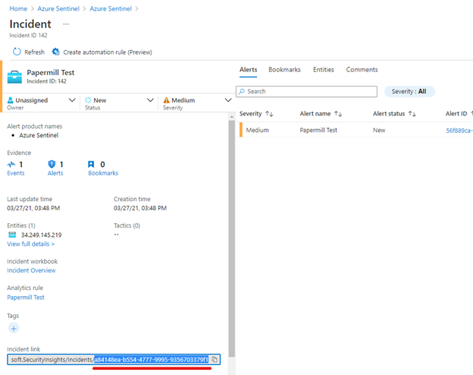Click the 34.249.145.219 entity text
This screenshot has height=375, width=473.
(42, 235)
